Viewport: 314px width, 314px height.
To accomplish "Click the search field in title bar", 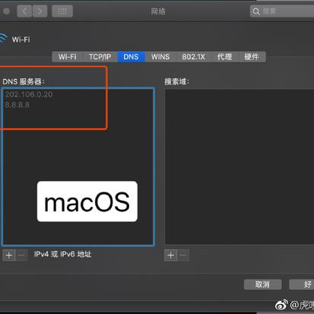I will [x=282, y=11].
